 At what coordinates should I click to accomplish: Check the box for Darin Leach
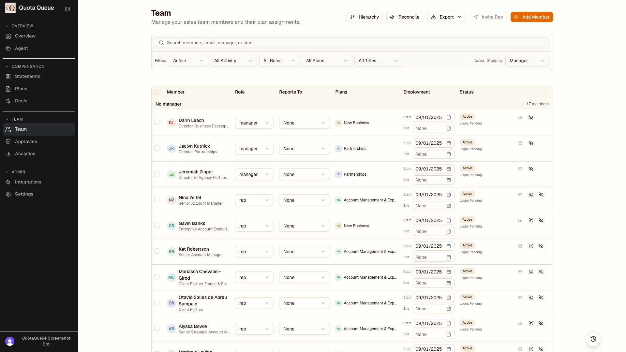(157, 122)
